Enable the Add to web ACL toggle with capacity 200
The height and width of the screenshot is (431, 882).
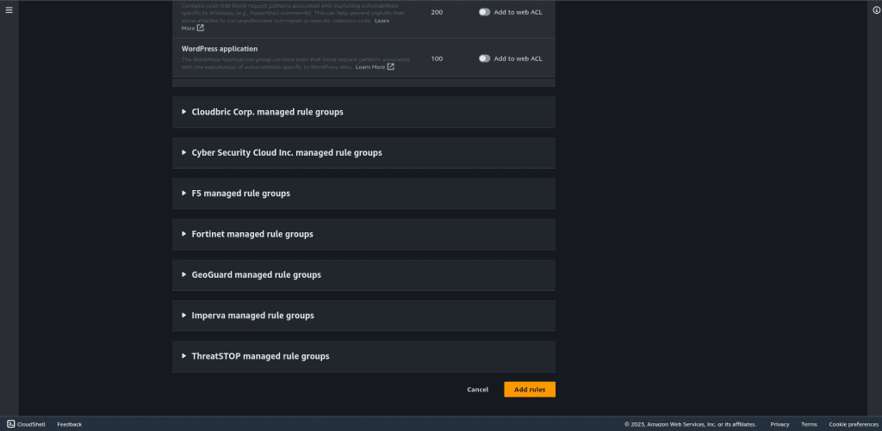[484, 12]
